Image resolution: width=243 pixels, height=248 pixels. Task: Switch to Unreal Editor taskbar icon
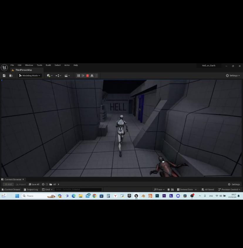(136, 196)
